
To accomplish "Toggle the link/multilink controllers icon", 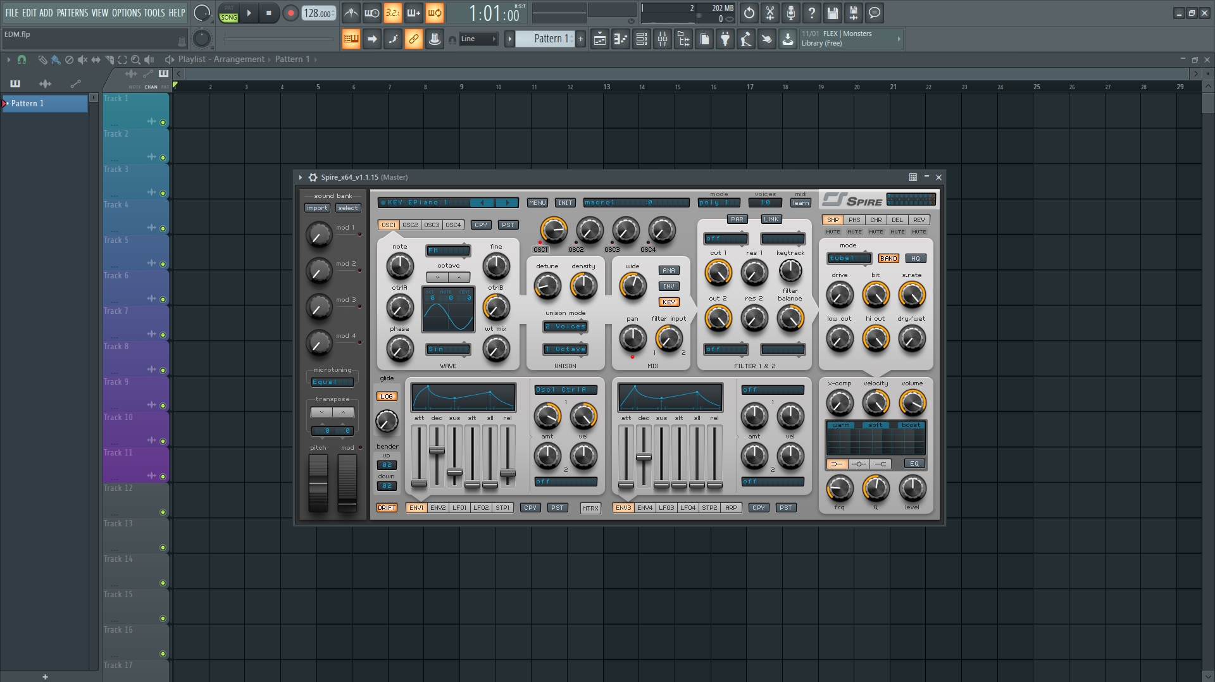I will (x=413, y=39).
